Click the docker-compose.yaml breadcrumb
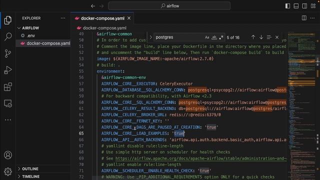The height and width of the screenshot is (180, 320). [104, 28]
